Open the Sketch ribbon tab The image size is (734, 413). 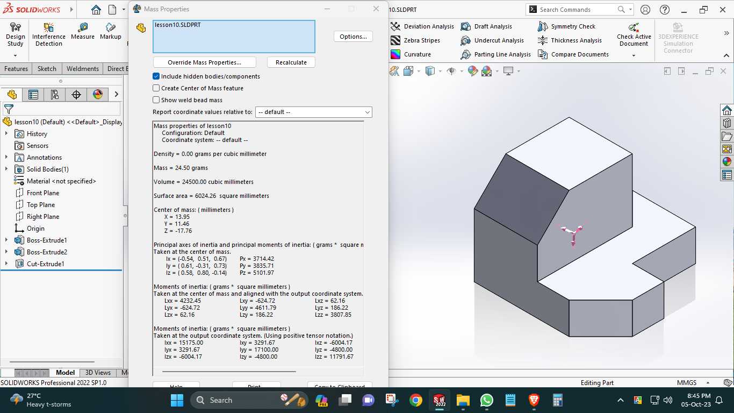[47, 69]
